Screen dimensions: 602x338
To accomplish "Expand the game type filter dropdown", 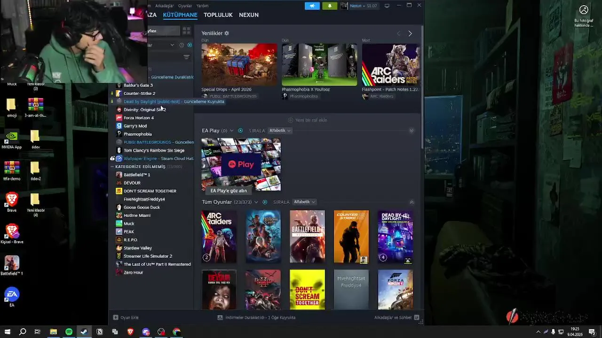I will coord(172,45).
